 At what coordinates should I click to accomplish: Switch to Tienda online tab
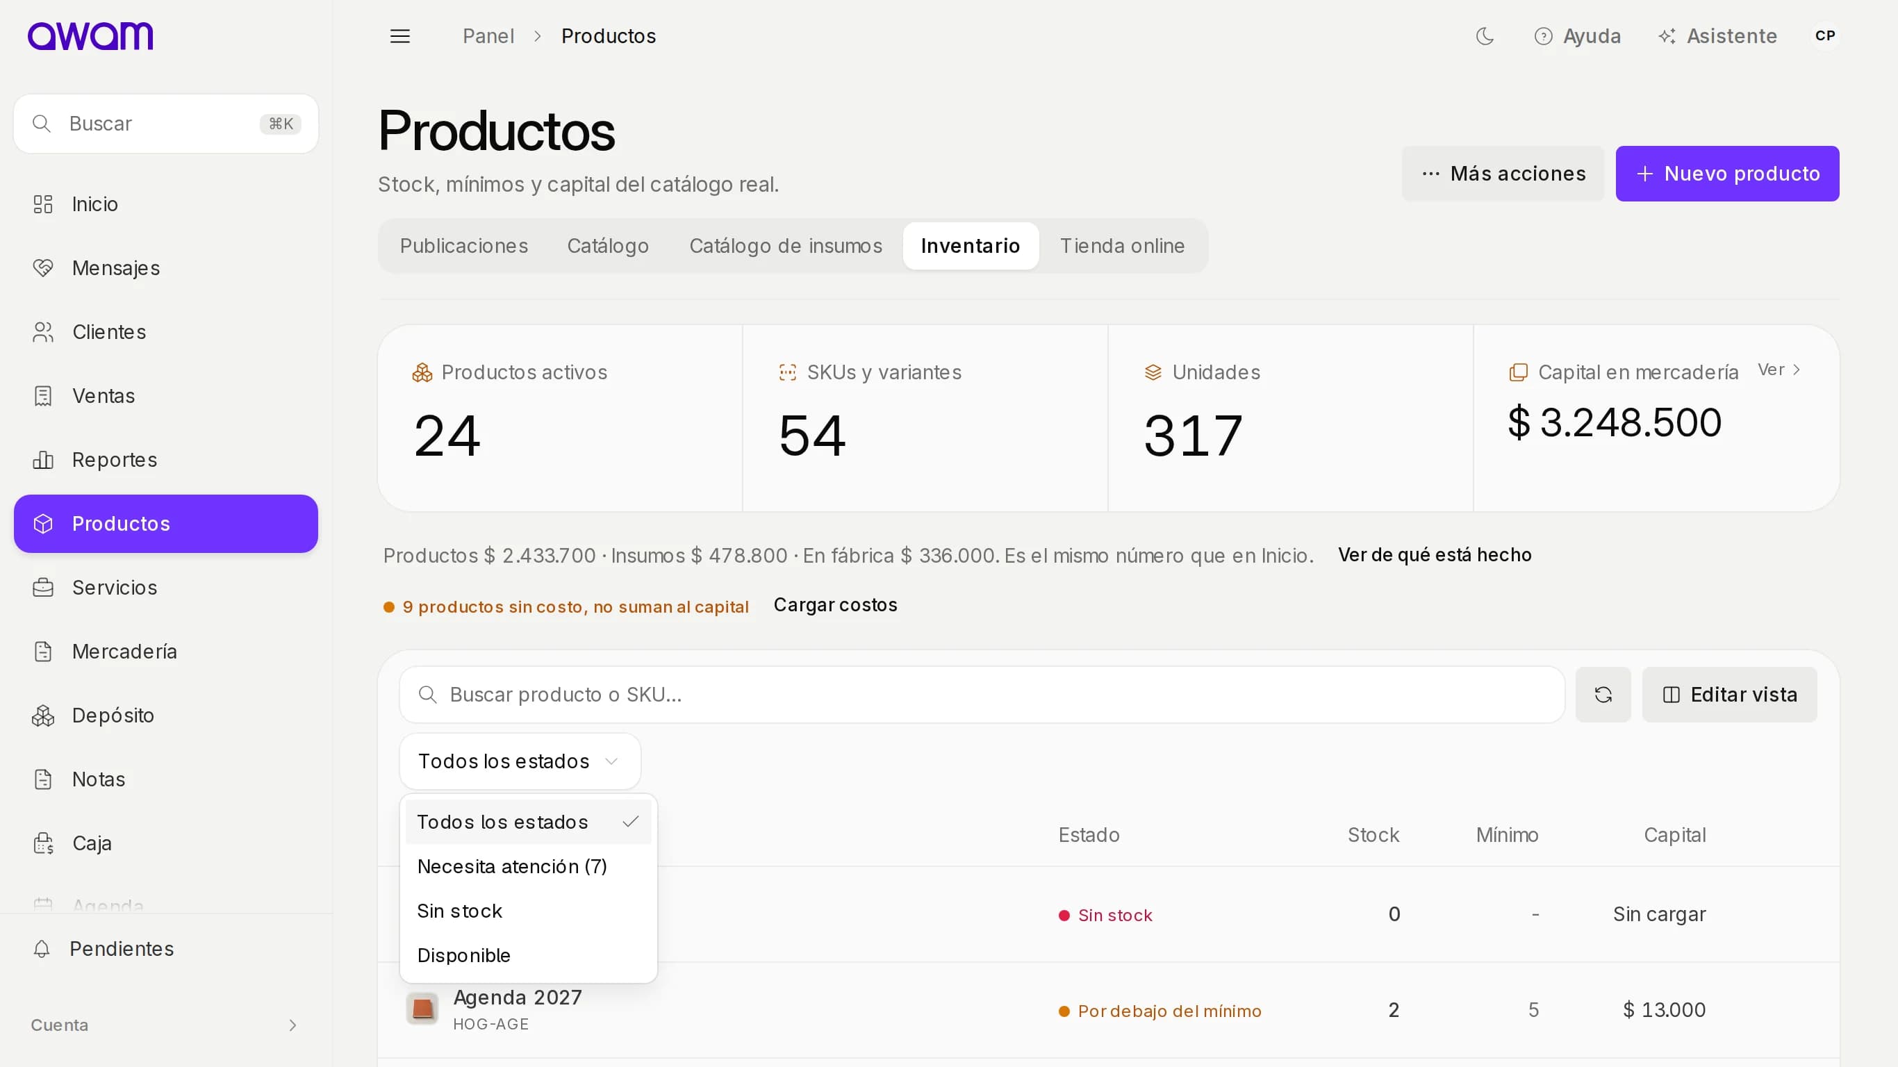(1122, 246)
